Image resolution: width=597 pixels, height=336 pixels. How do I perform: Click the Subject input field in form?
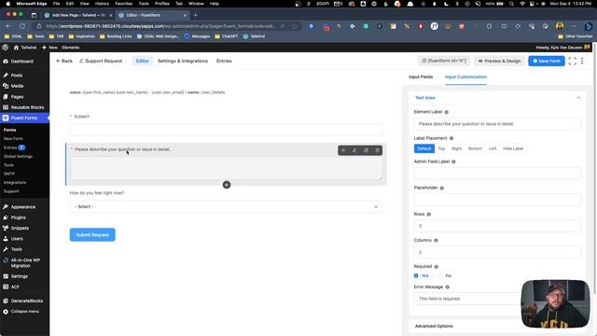226,130
